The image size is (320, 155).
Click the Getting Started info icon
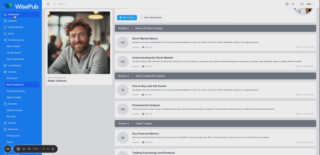(5, 27)
